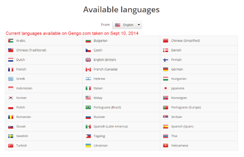Select the Portuguese (Brazil) text

(107, 107)
